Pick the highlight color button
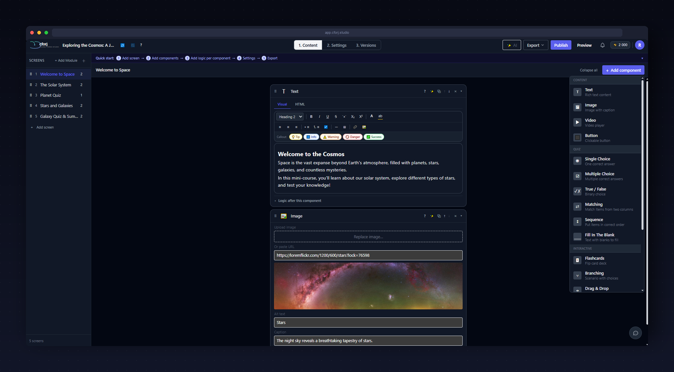This screenshot has height=372, width=674. pos(380,116)
